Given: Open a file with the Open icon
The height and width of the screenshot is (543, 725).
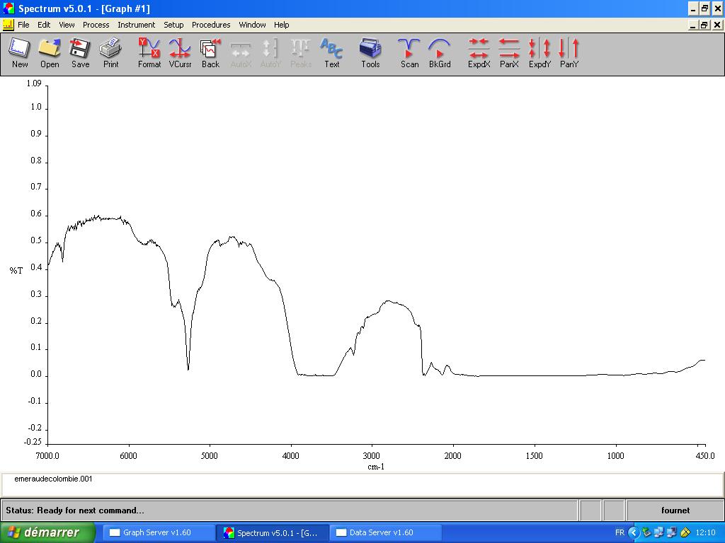Looking at the screenshot, I should click(x=50, y=53).
